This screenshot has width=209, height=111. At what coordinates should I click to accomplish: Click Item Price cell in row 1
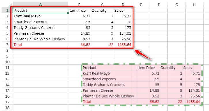tap(80, 10)
